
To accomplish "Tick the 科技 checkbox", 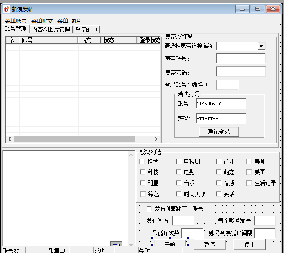I will (142, 172).
